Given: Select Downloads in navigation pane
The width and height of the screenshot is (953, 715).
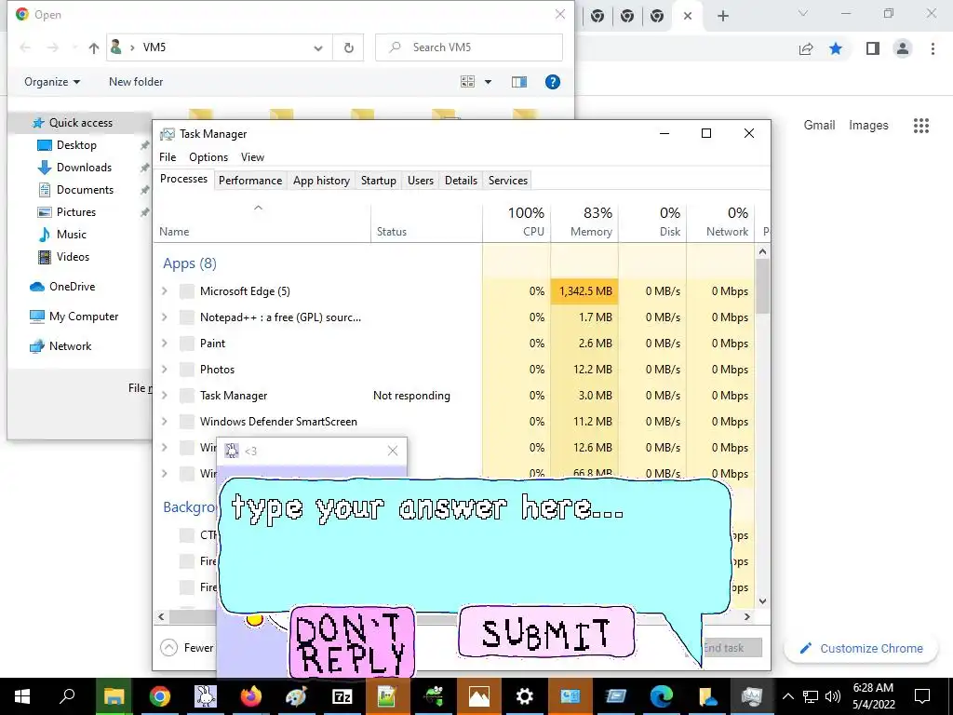Looking at the screenshot, I should (84, 168).
